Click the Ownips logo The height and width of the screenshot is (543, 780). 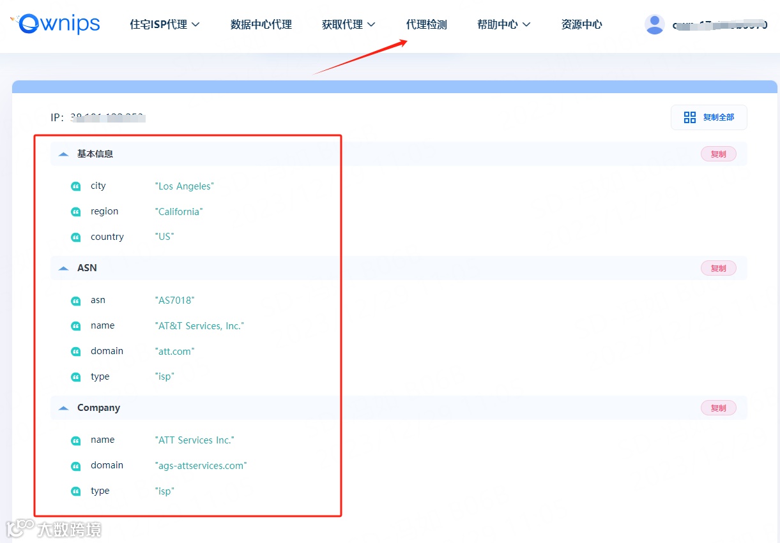click(56, 24)
